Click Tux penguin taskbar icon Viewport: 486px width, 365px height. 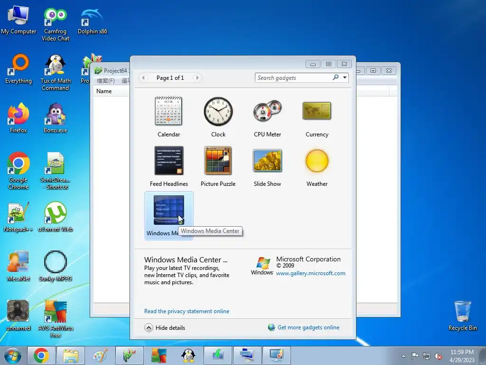point(188,355)
